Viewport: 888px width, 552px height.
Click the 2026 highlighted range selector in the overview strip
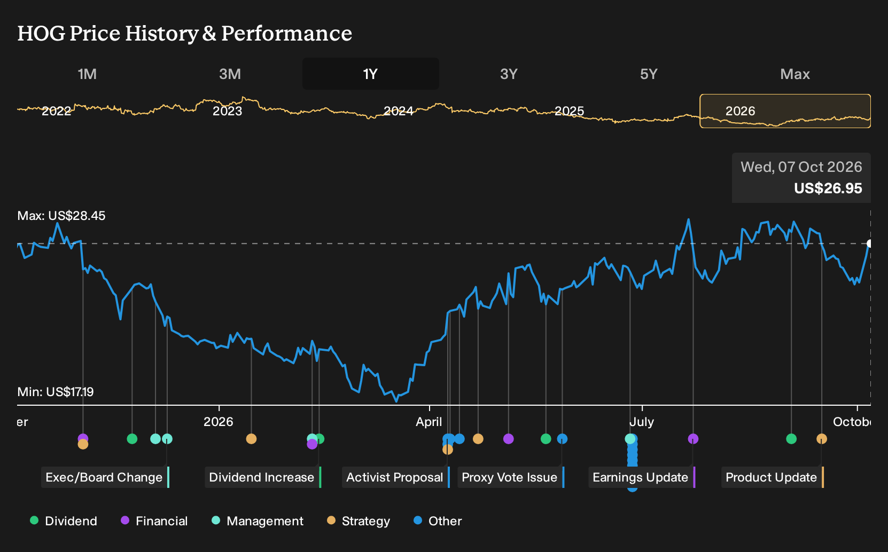785,111
